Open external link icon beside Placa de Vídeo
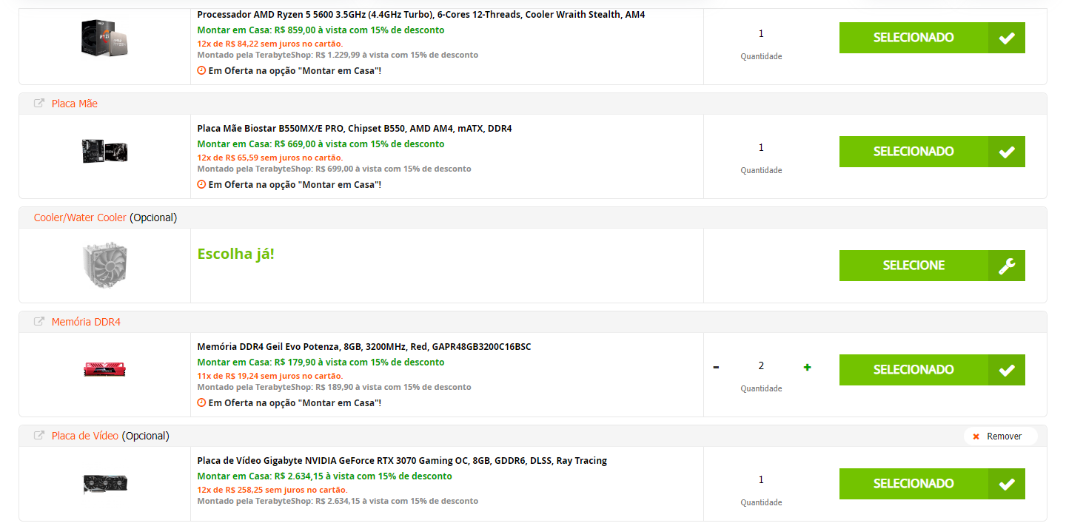 pos(39,436)
